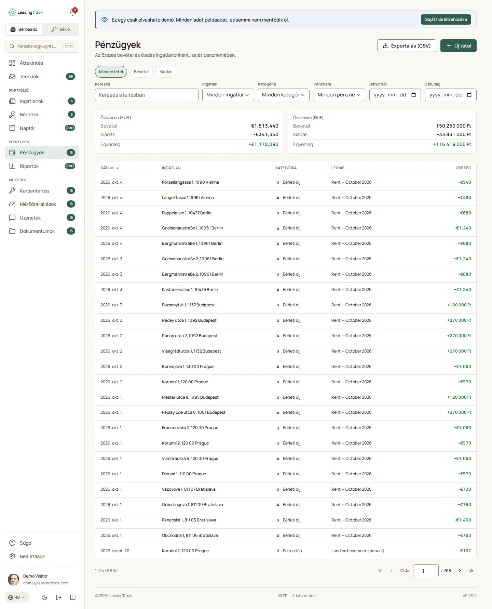Open Dokumentumok in sidebar

[x=42, y=231]
